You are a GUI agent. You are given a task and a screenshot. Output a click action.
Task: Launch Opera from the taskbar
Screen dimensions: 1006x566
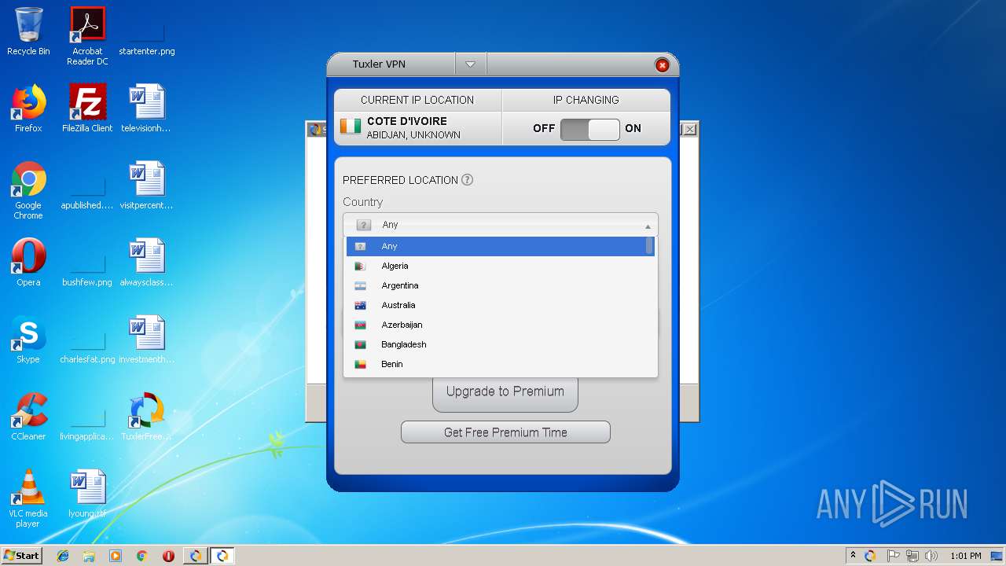tap(168, 556)
